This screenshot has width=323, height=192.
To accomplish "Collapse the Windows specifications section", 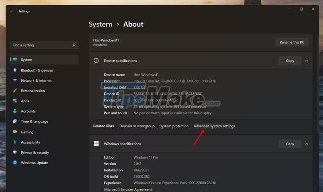I will point(306,144).
